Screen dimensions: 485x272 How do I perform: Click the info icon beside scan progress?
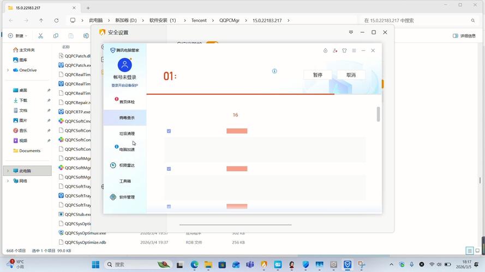pyautogui.click(x=274, y=71)
